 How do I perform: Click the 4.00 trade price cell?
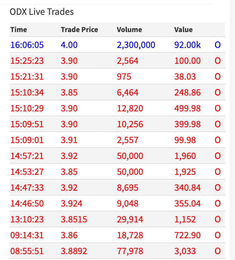pyautogui.click(x=69, y=45)
